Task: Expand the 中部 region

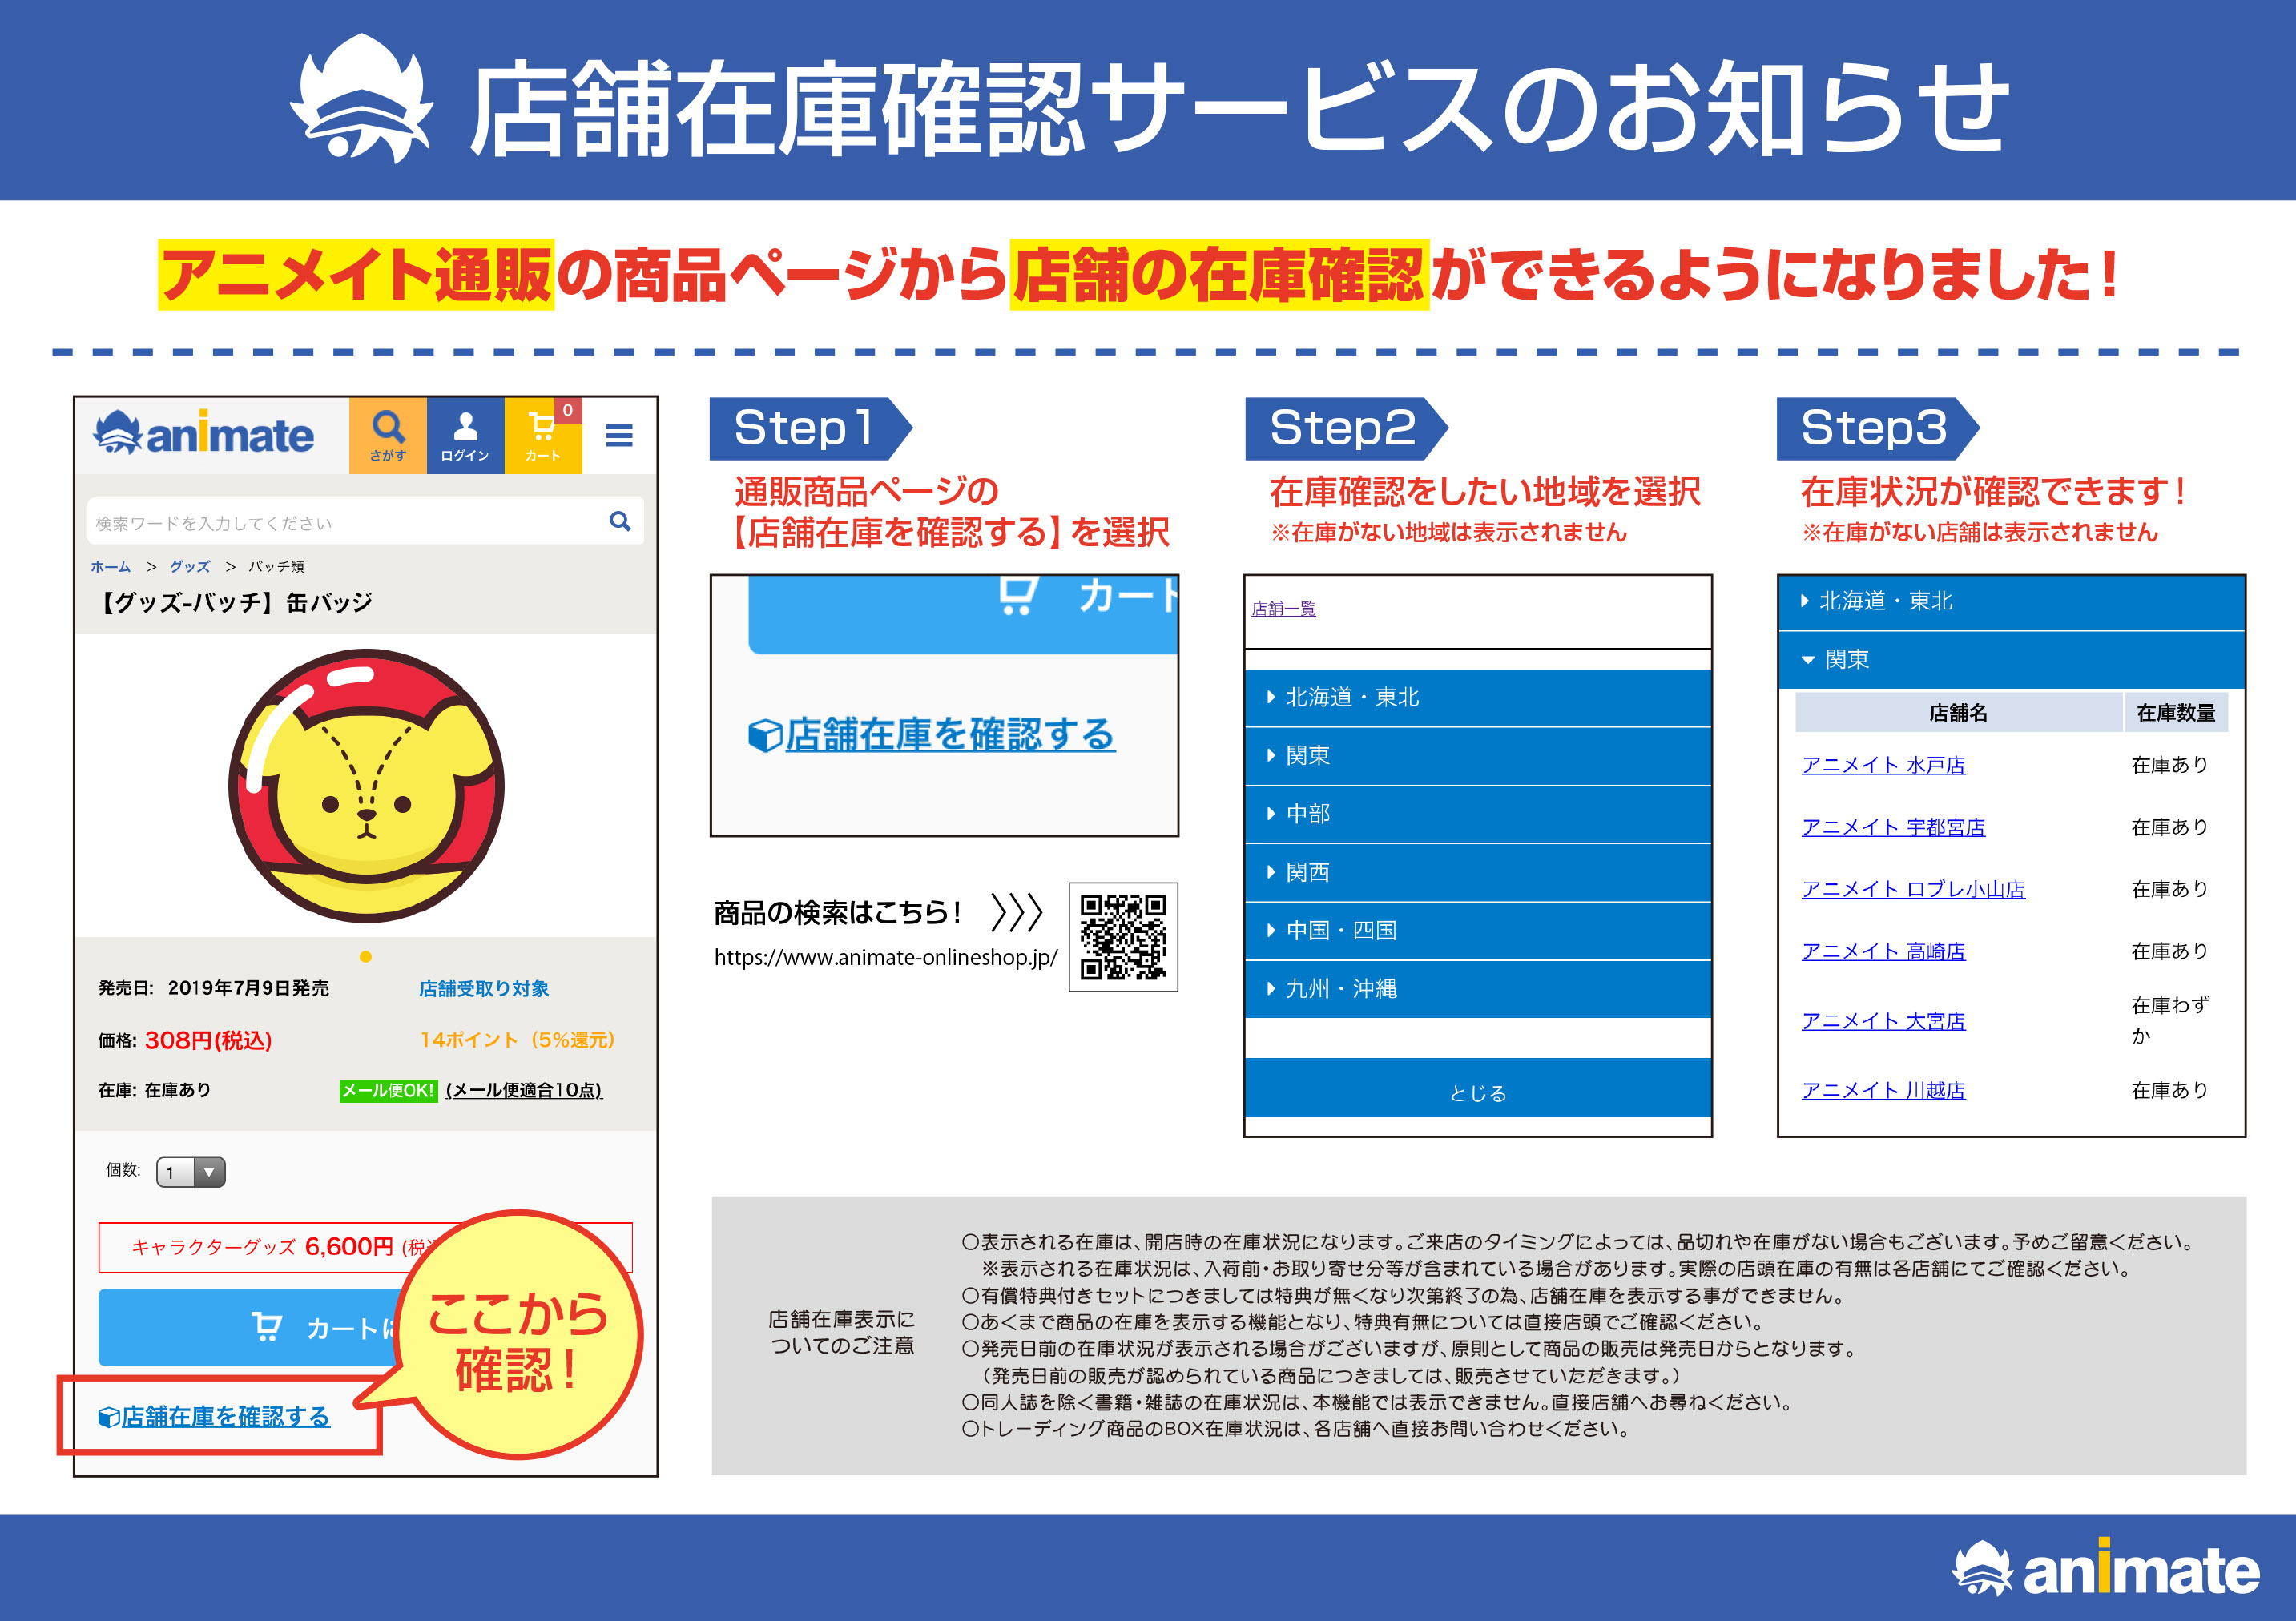Action: coord(1478,813)
